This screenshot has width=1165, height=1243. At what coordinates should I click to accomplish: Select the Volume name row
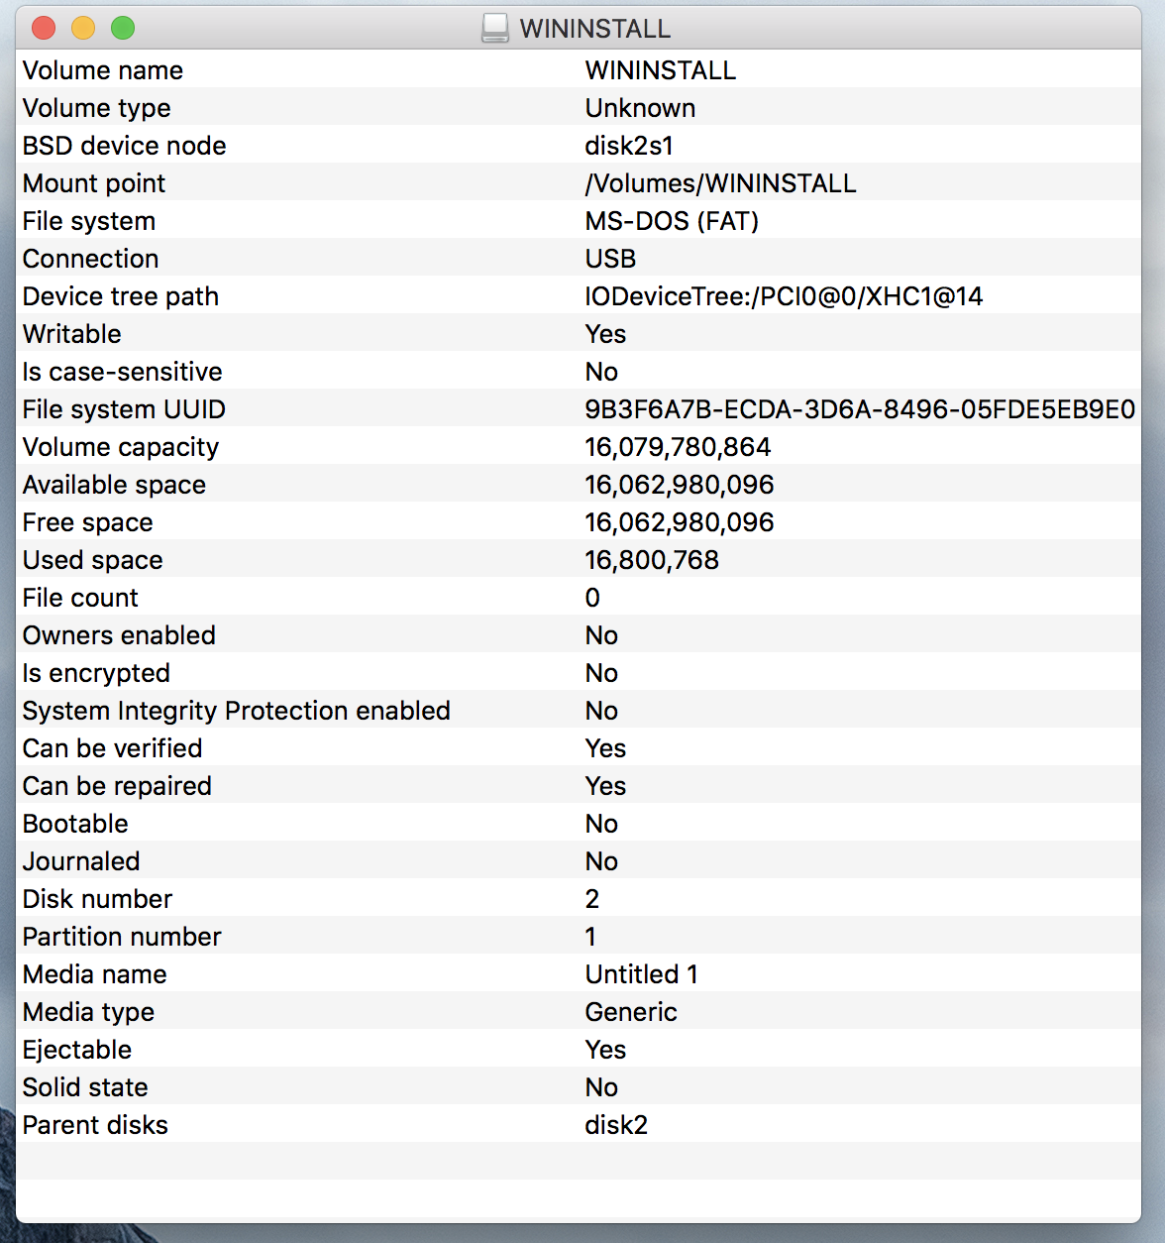579,70
